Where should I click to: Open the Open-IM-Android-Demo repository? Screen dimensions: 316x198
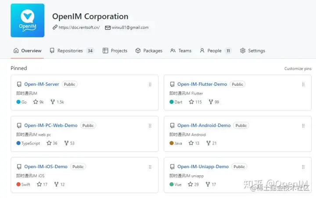pos(204,125)
